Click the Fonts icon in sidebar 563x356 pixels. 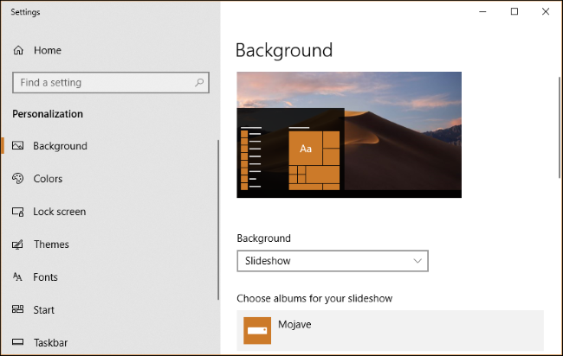tap(18, 277)
